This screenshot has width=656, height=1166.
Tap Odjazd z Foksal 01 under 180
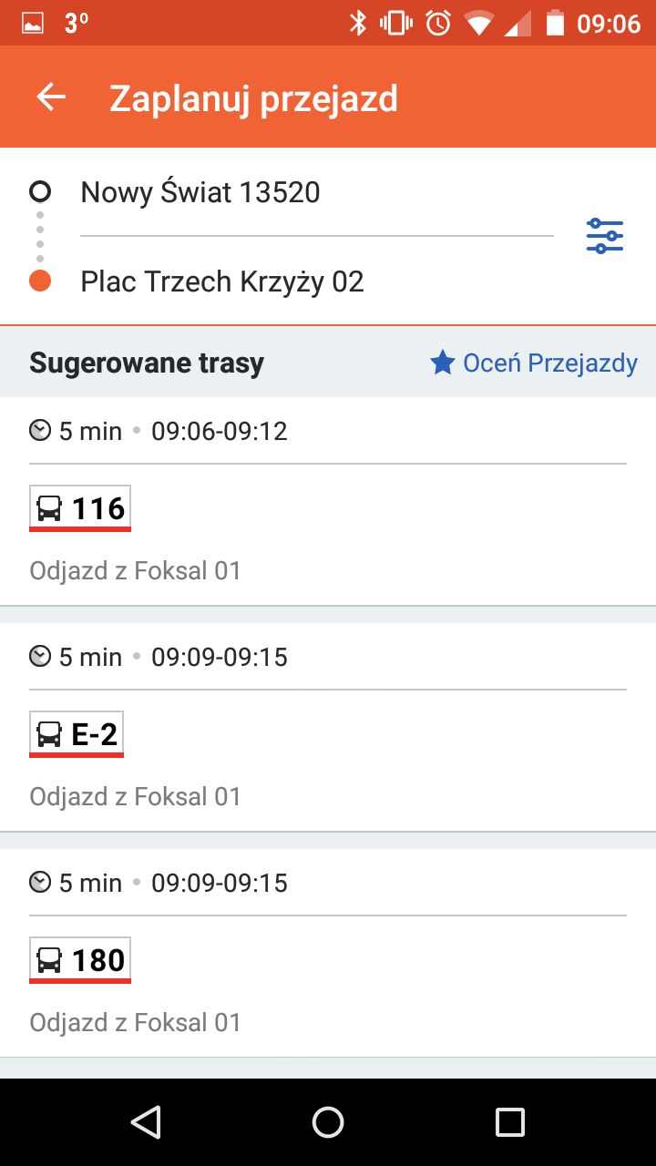(x=136, y=1022)
